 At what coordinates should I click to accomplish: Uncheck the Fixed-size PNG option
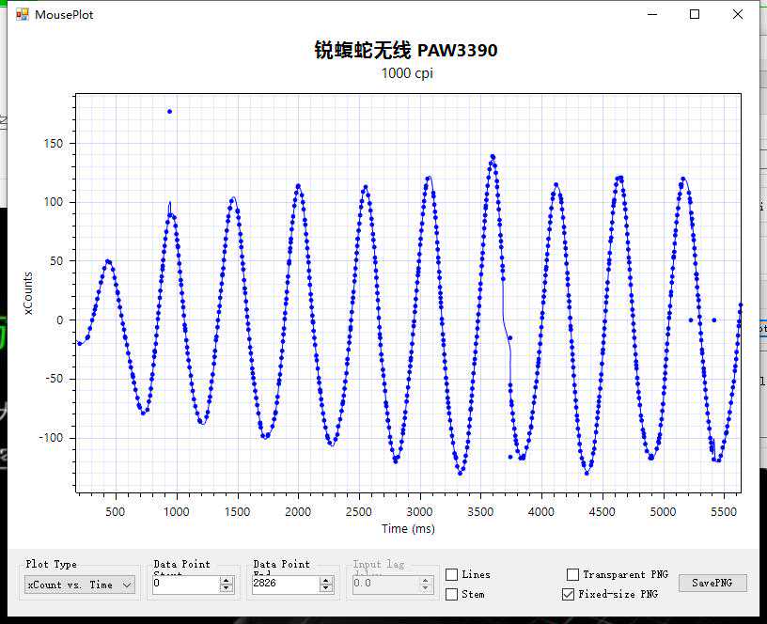[568, 594]
